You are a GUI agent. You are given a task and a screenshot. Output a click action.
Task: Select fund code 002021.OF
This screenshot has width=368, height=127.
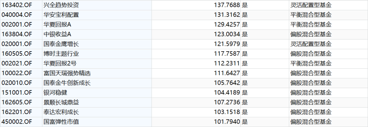tap(17, 63)
